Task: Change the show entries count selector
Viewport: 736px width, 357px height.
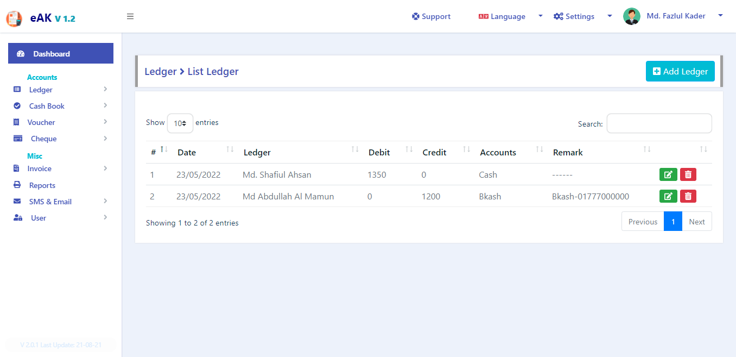Action: point(180,123)
